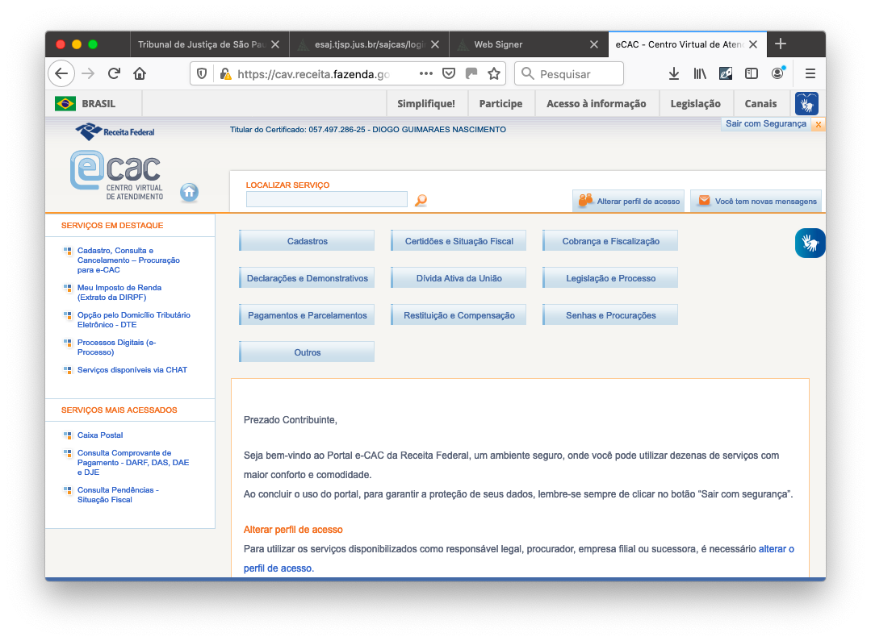Image resolution: width=871 pixels, height=641 pixels.
Task: Open Meu Imposto de Renda link
Action: [119, 292]
